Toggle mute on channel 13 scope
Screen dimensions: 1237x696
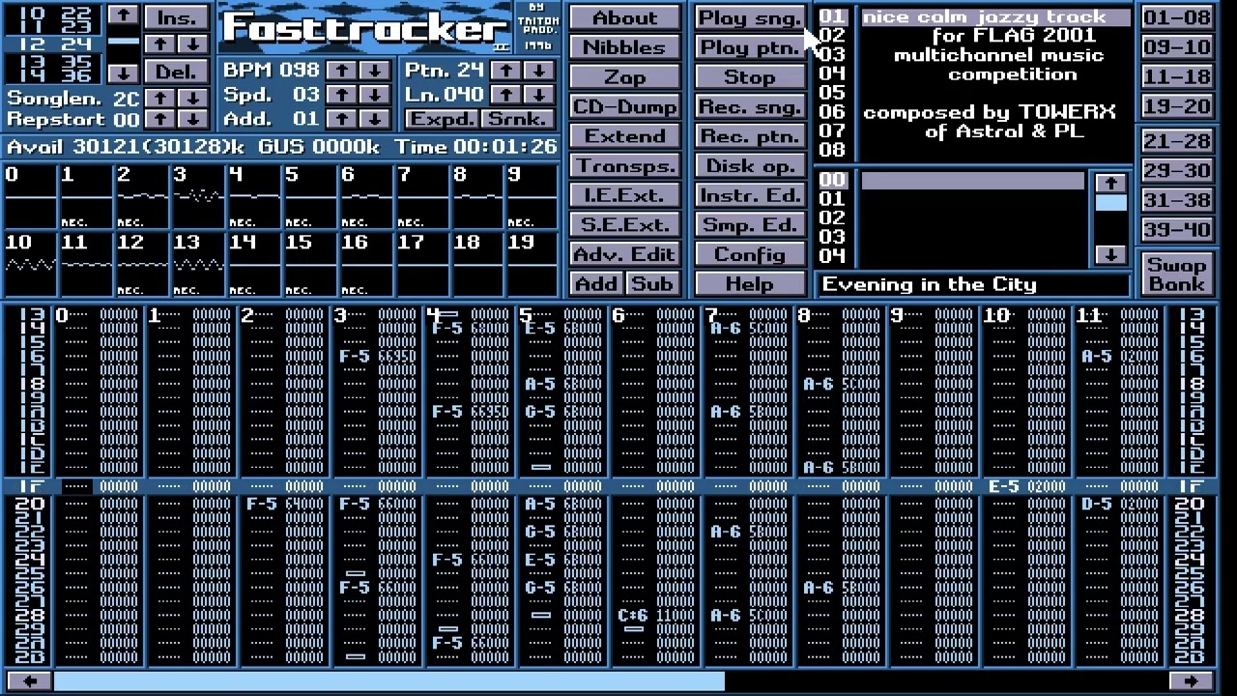[198, 265]
